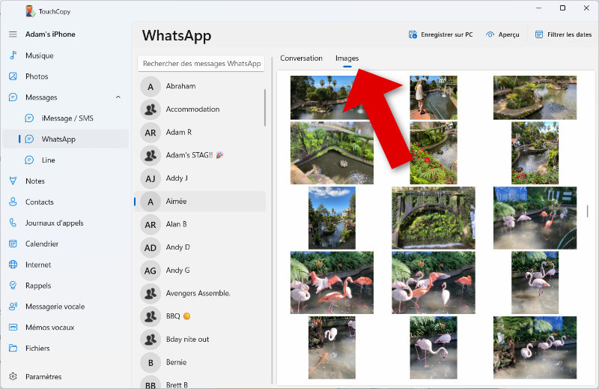Select the pond with turtle rock photo

click(x=332, y=153)
